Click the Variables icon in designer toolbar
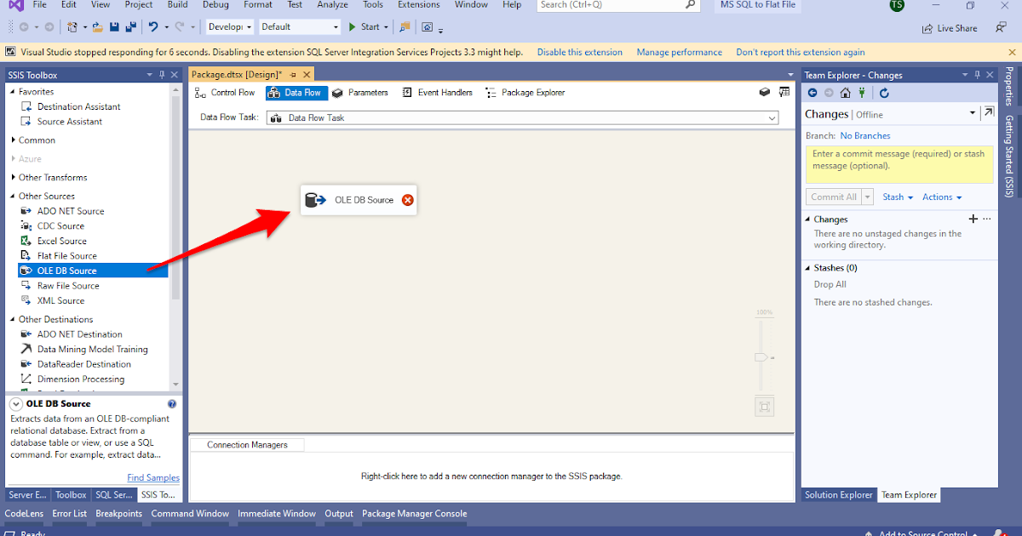The width and height of the screenshot is (1022, 536). (764, 92)
